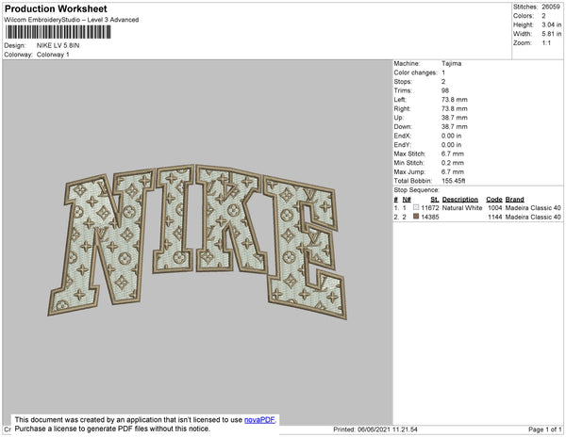This screenshot has height=437, width=566.
Task: Click the stitch count 11672 in row 1
Action: tap(430, 208)
